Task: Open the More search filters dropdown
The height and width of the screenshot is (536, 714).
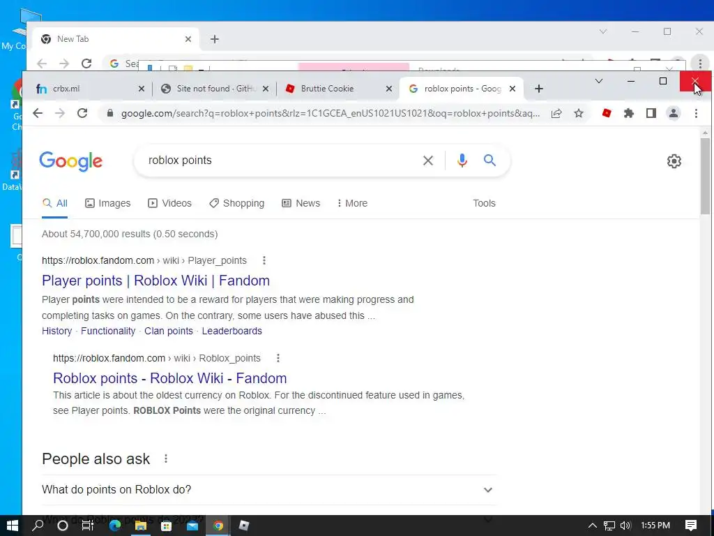Action: [352, 203]
